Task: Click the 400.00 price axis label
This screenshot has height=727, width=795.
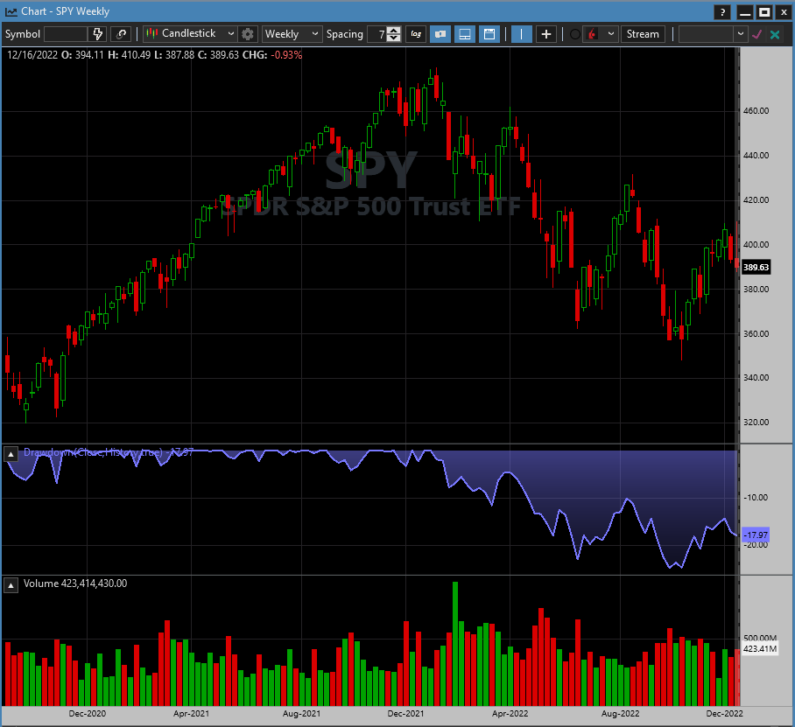Action: tap(756, 244)
